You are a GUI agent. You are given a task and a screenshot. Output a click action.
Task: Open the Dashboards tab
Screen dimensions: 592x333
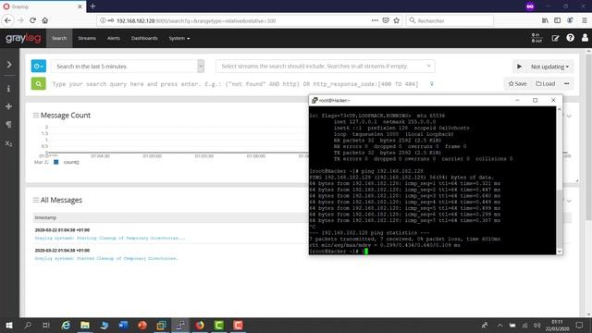coord(144,38)
